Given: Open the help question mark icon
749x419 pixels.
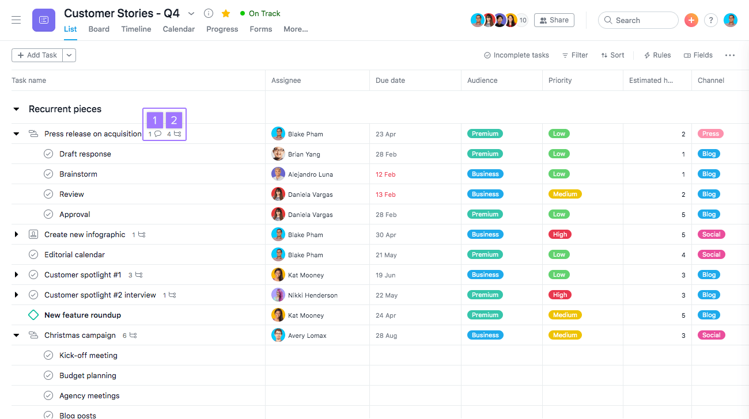Looking at the screenshot, I should pos(711,20).
